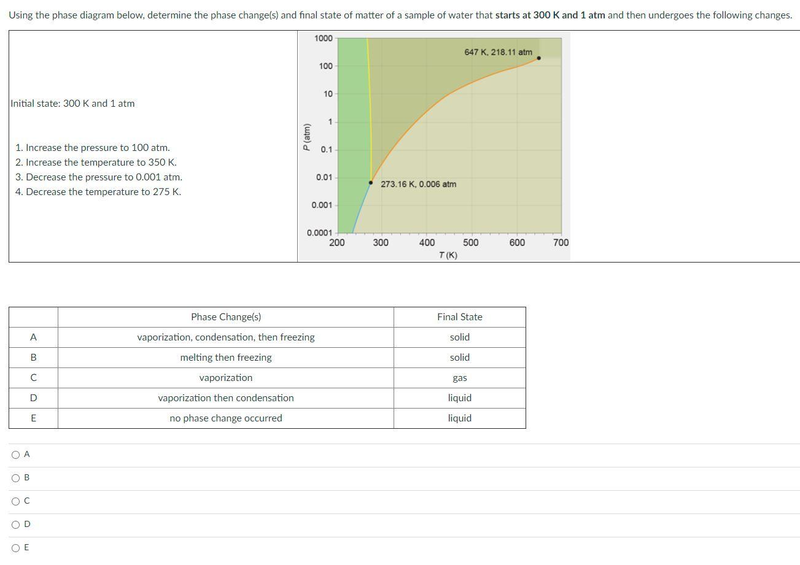Click the critical point dot at 647 K
This screenshot has width=800, height=565.
point(539,58)
